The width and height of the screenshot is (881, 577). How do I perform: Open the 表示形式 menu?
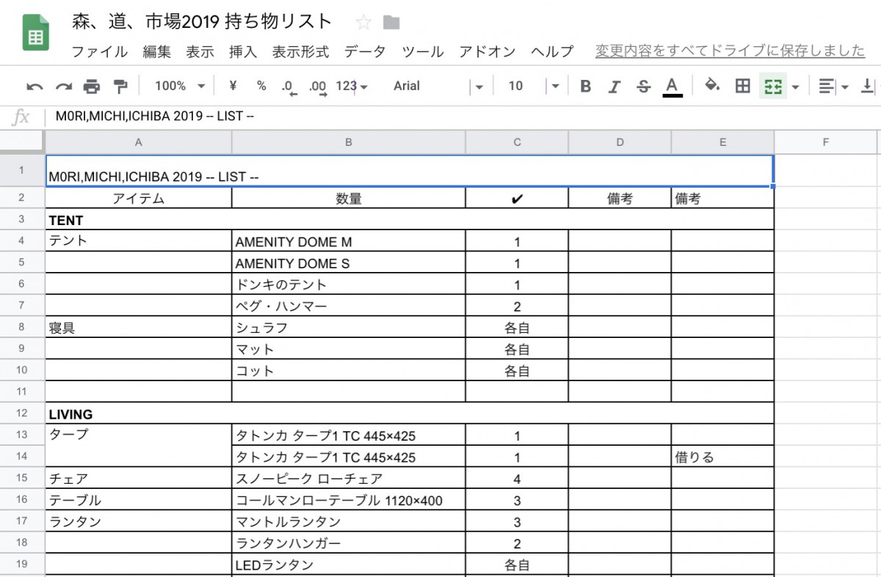click(300, 51)
